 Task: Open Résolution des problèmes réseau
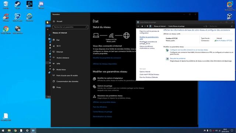110,96
